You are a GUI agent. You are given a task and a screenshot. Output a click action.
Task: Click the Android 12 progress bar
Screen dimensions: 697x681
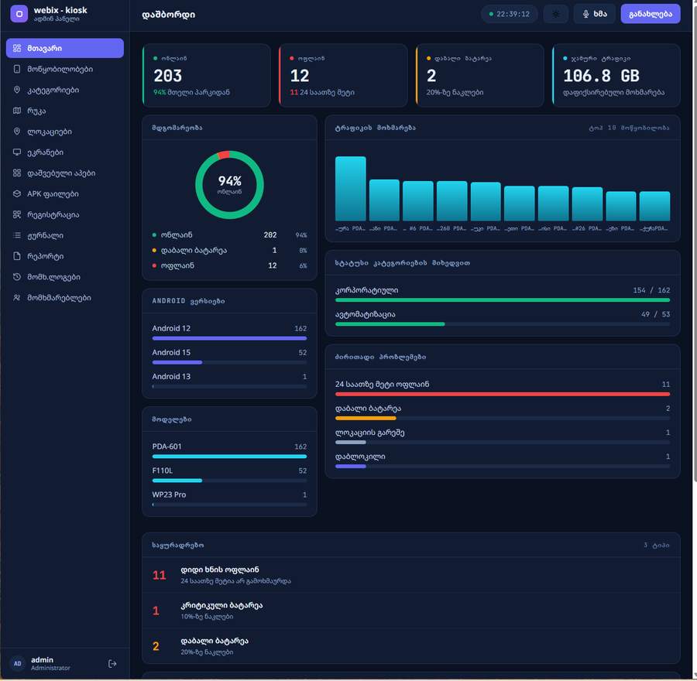coord(229,338)
